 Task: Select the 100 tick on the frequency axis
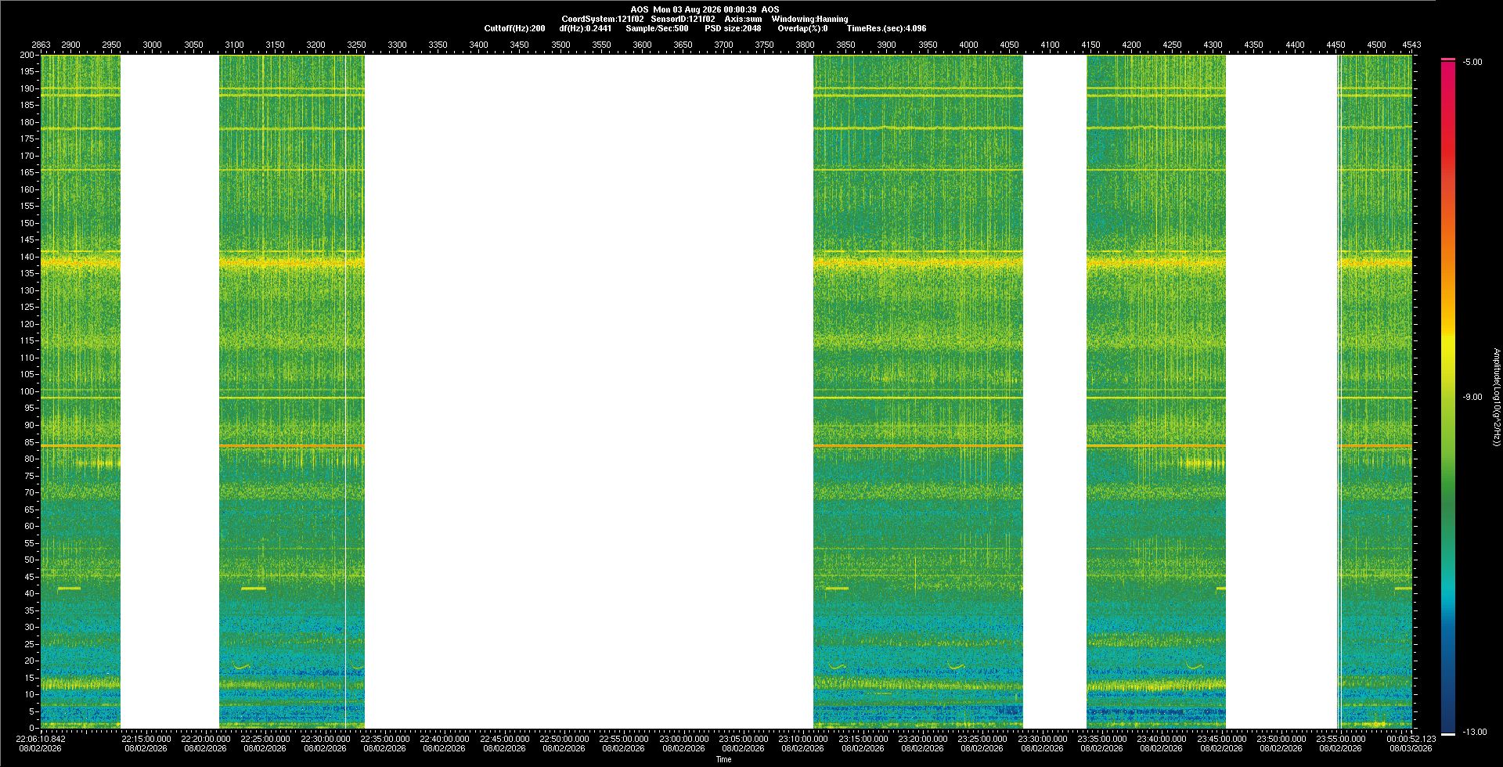coord(27,391)
